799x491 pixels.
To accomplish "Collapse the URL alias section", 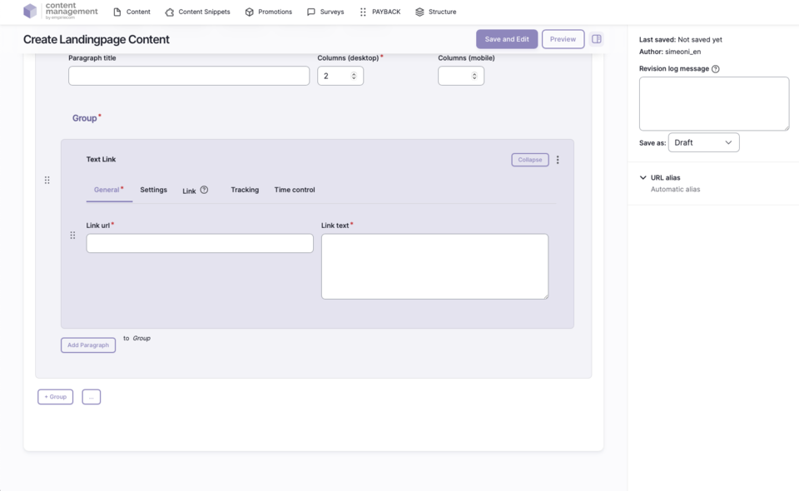I will tap(643, 177).
